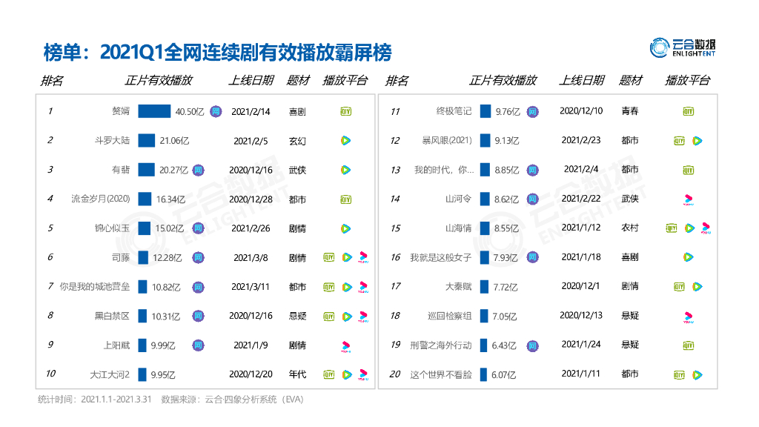Click the show title 这个世界不看脸
This screenshot has height=427, width=759.
(x=440, y=374)
